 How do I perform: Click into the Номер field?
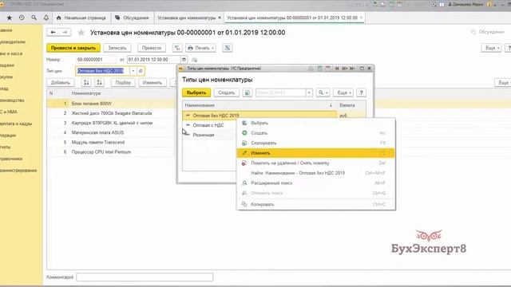click(96, 60)
